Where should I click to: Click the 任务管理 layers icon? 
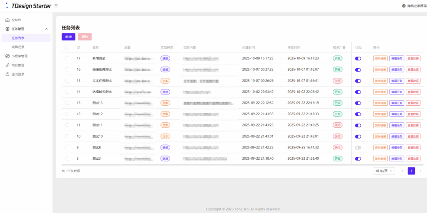(x=8, y=29)
